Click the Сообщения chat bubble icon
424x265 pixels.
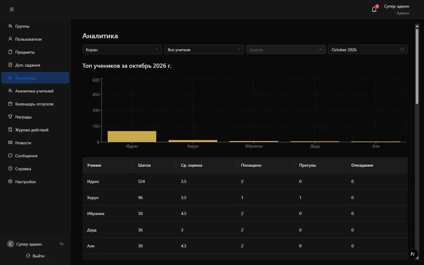coord(10,156)
